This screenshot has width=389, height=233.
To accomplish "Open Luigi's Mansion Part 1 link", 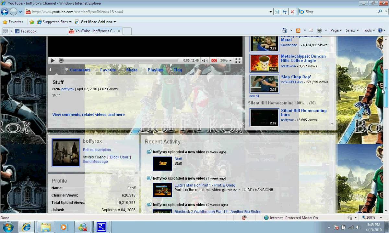I will point(205,185).
